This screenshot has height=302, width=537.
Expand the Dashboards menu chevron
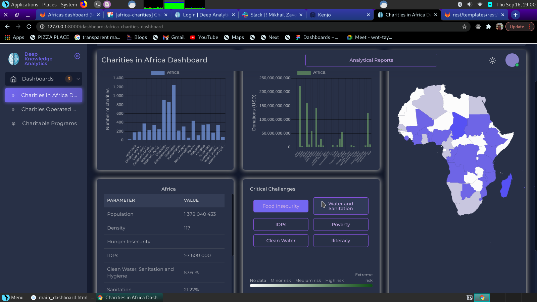coord(78,79)
